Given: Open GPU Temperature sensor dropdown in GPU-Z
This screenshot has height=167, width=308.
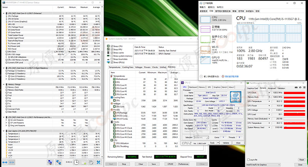Looking at the screenshot, I should [269, 101].
